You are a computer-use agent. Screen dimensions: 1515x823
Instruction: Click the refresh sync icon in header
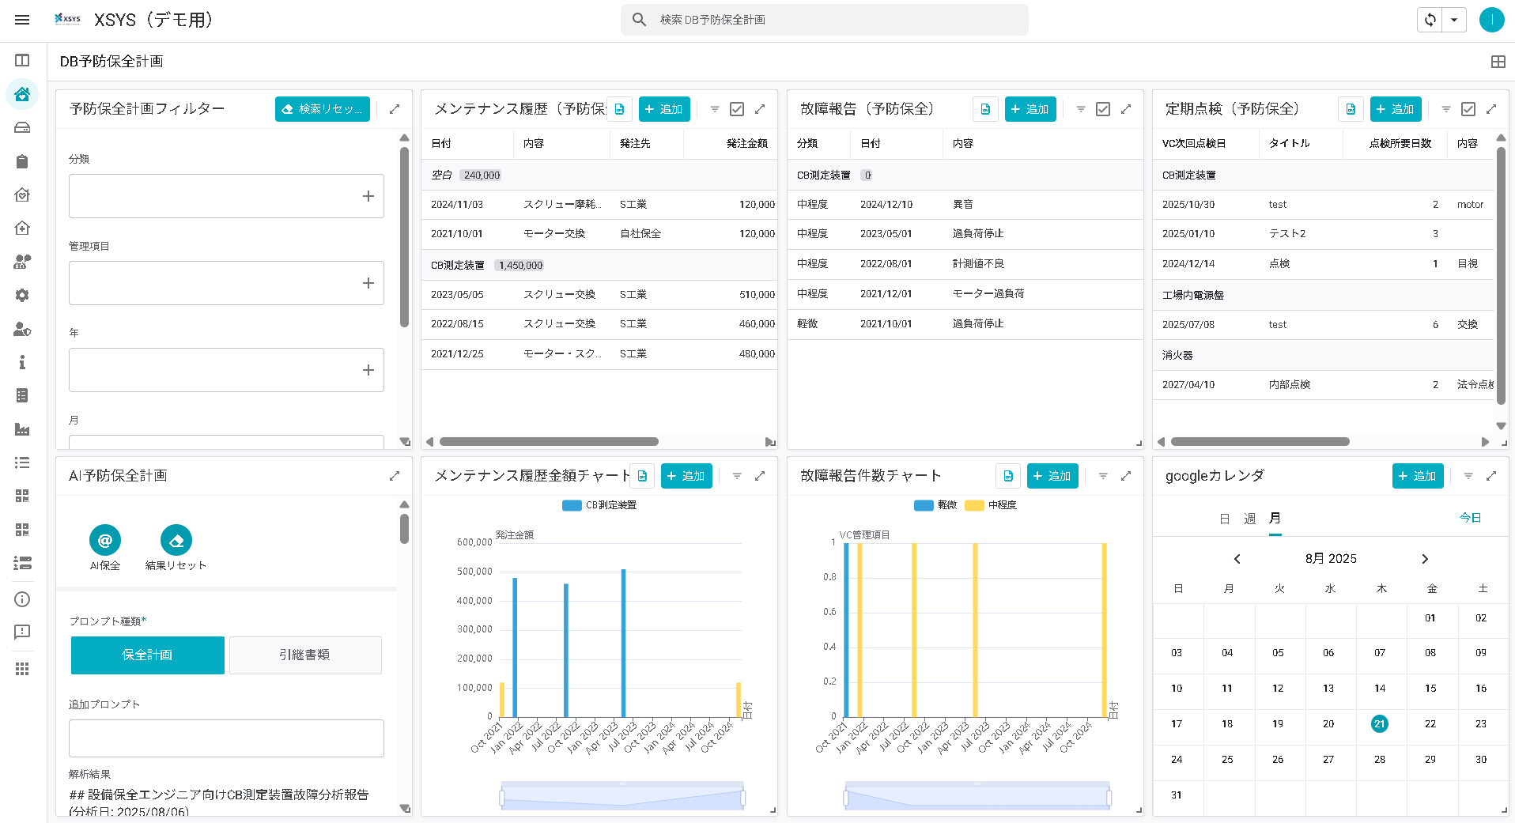click(x=1430, y=20)
